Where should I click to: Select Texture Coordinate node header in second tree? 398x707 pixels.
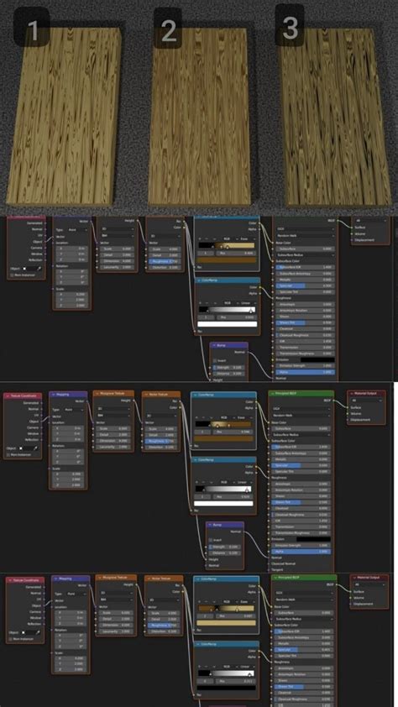(x=23, y=395)
